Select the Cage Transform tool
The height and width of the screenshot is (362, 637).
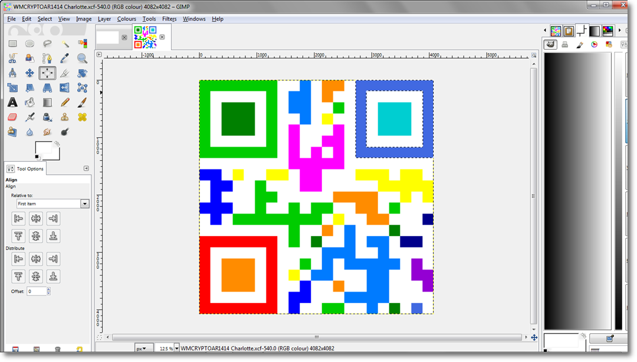pyautogui.click(x=83, y=88)
